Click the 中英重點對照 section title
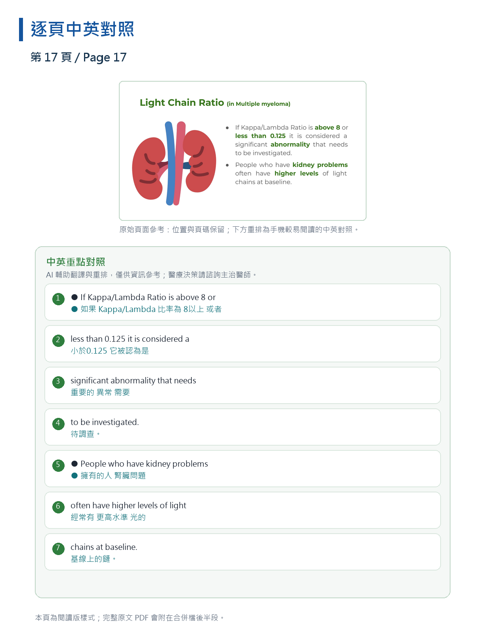 coord(76,262)
